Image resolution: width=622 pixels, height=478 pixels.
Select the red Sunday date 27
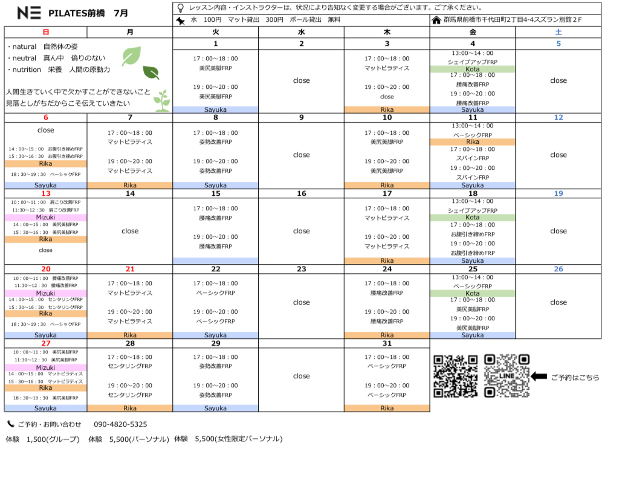(45, 343)
